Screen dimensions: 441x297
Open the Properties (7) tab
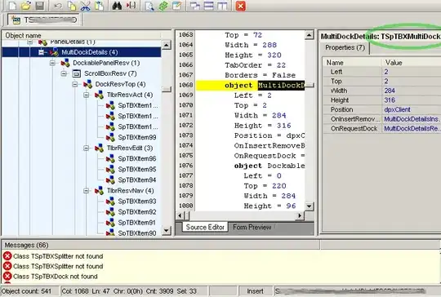coord(345,47)
